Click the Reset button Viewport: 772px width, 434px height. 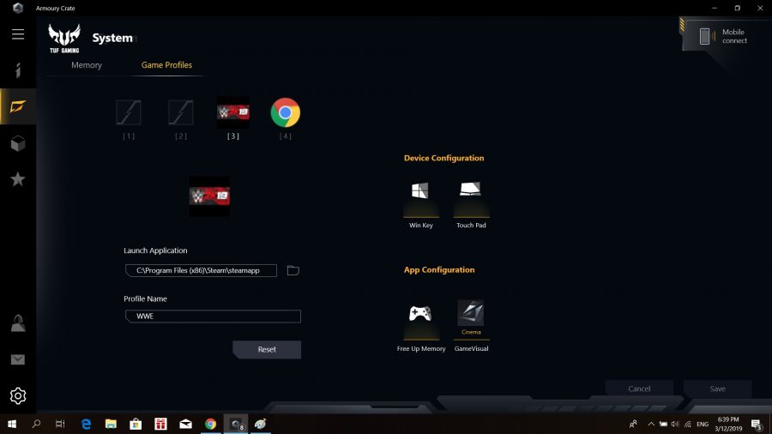pyautogui.click(x=267, y=349)
